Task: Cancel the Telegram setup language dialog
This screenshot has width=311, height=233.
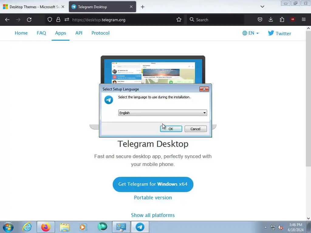Action: (196, 129)
